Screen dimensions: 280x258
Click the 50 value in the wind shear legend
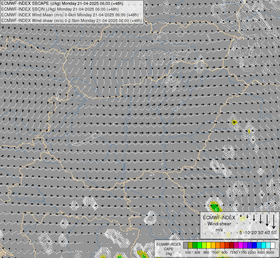click(274, 232)
